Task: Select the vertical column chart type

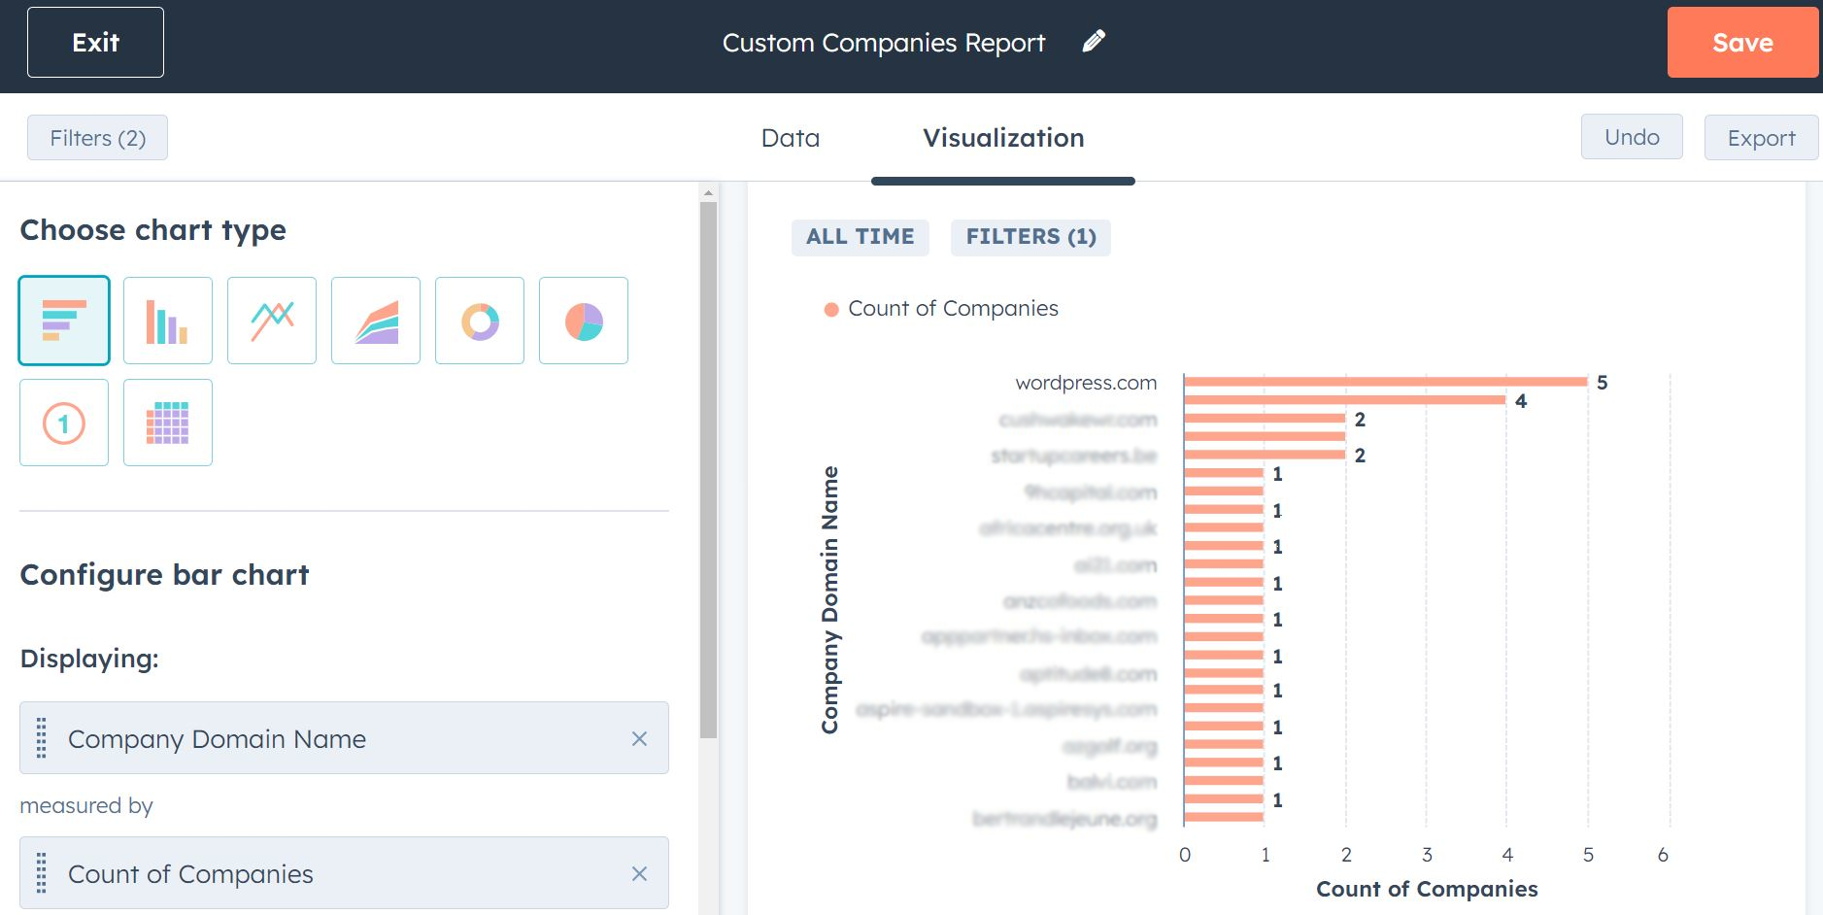Action: click(168, 321)
